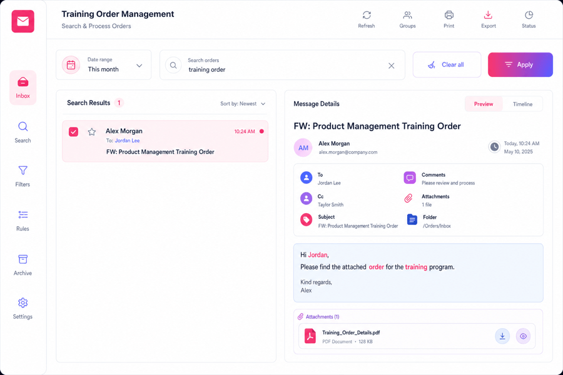The height and width of the screenshot is (375, 563).
Task: Click the Clear all button
Action: point(447,64)
